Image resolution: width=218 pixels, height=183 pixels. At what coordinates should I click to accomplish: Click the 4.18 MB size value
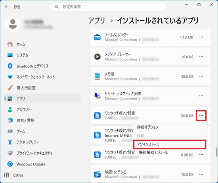(x=186, y=37)
